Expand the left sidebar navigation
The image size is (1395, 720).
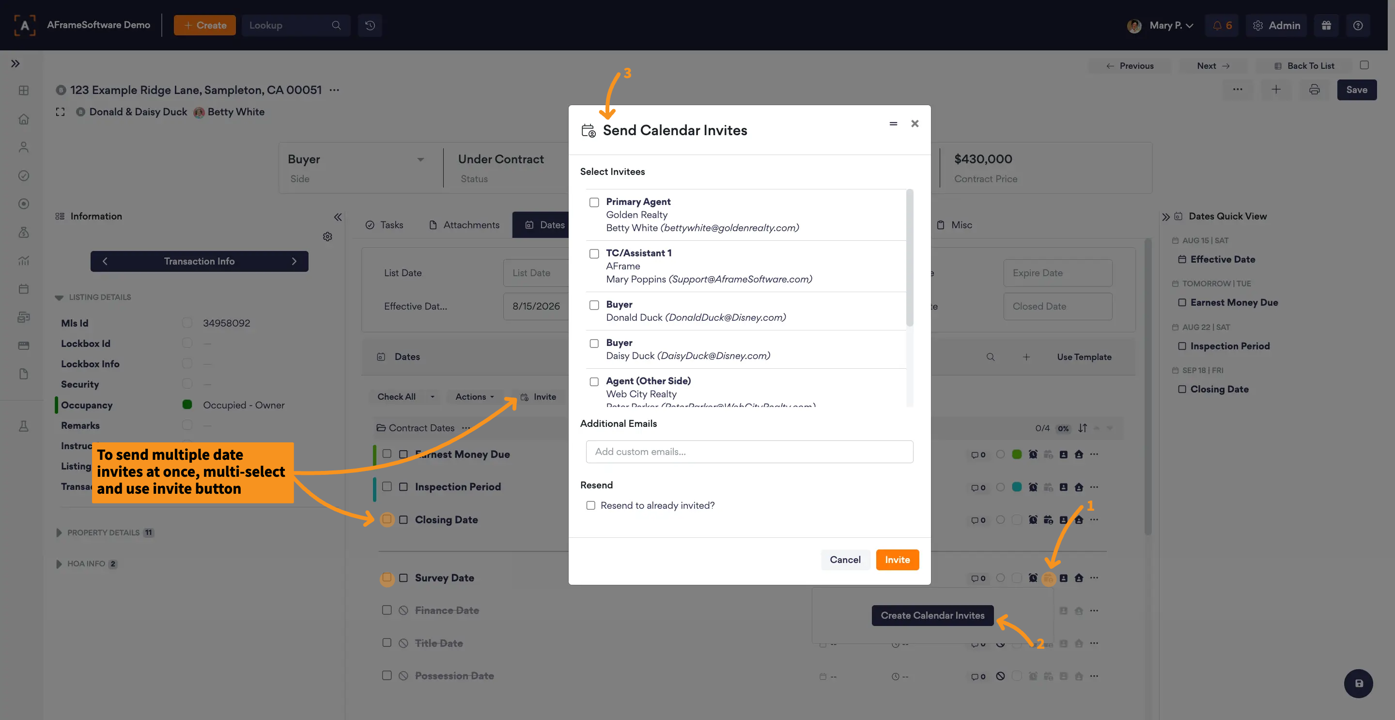[15, 64]
